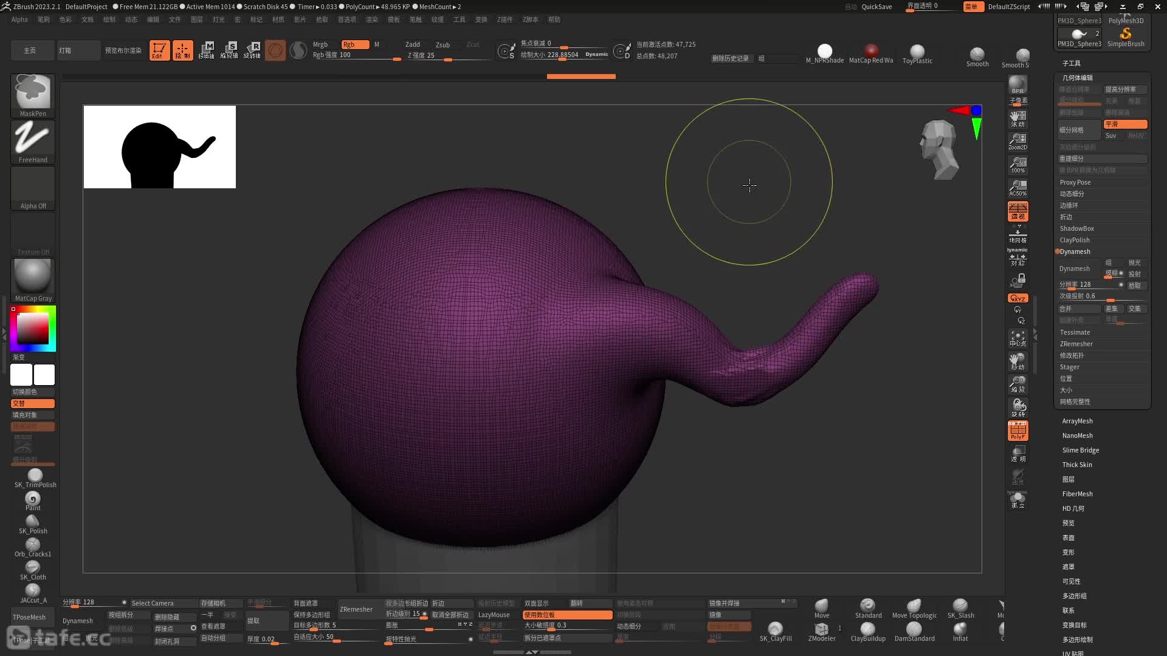Open the 首选项 (Preferences) menu
The height and width of the screenshot is (656, 1167).
[347, 19]
